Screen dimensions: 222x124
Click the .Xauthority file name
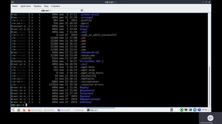(x=88, y=76)
